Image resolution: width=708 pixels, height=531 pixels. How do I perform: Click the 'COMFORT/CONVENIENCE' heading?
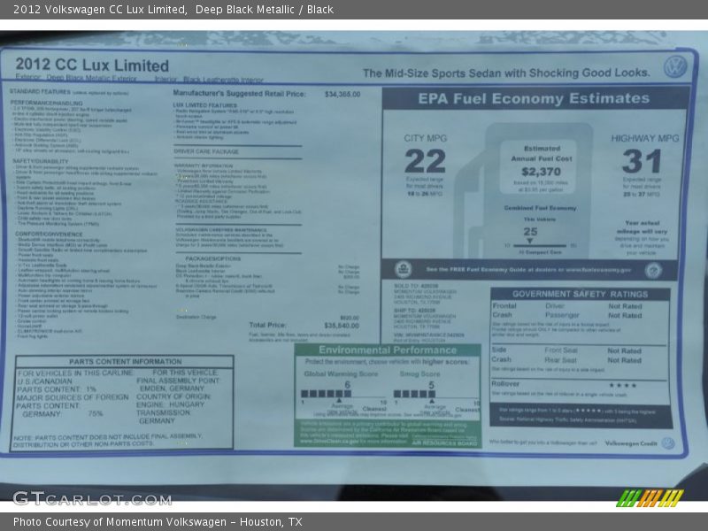(x=49, y=235)
